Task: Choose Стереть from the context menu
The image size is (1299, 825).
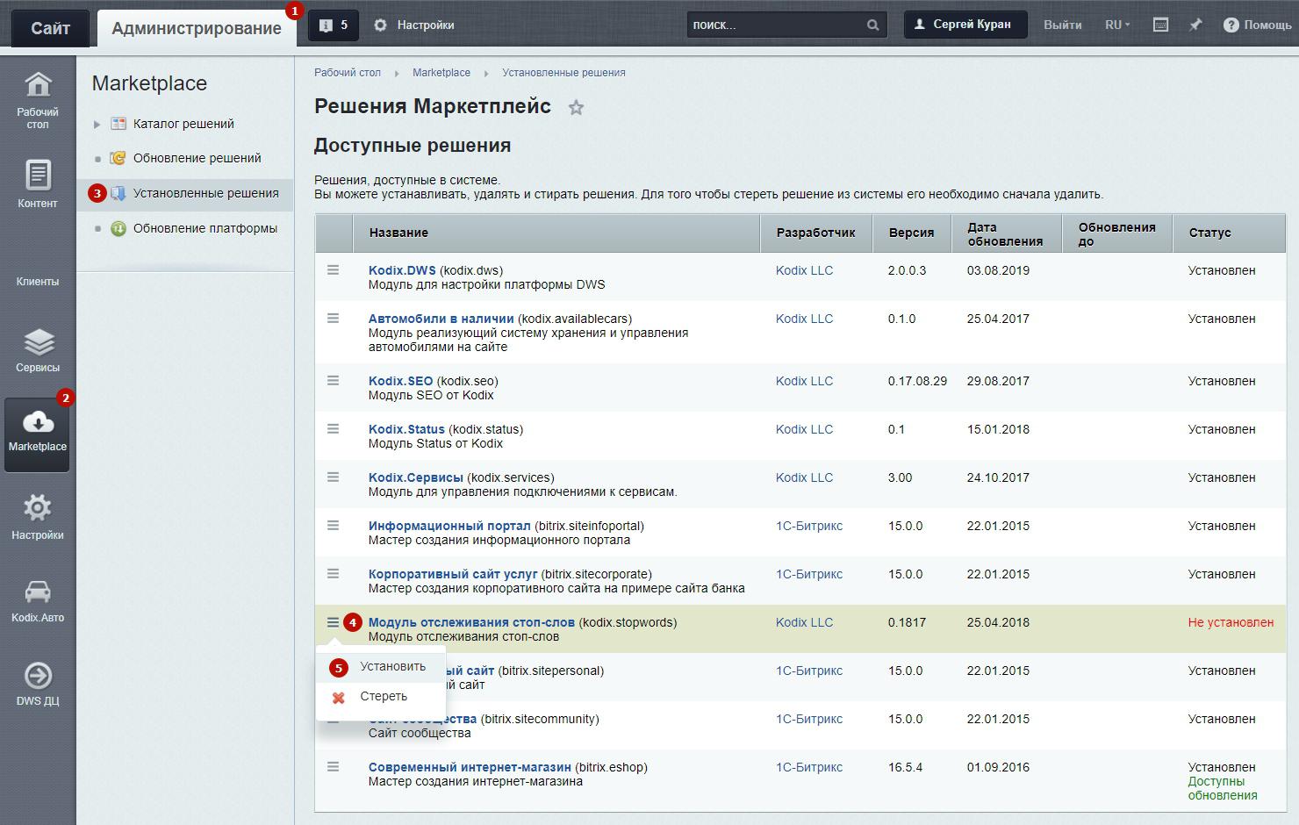Action: (x=381, y=697)
